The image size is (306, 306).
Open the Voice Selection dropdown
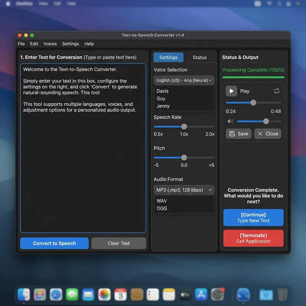[x=184, y=80]
